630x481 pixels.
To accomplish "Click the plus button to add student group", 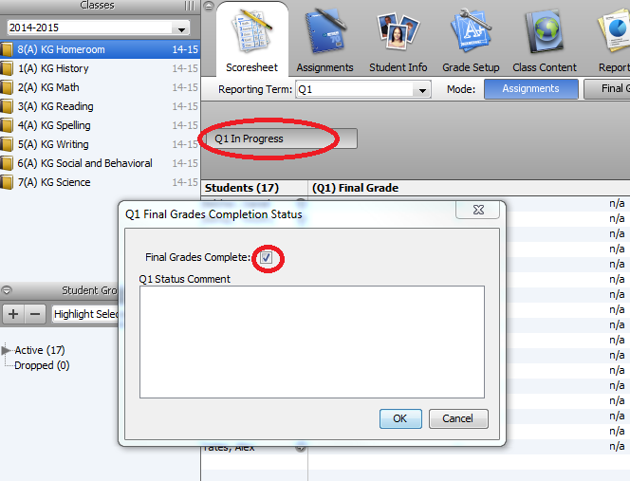I will pos(13,313).
